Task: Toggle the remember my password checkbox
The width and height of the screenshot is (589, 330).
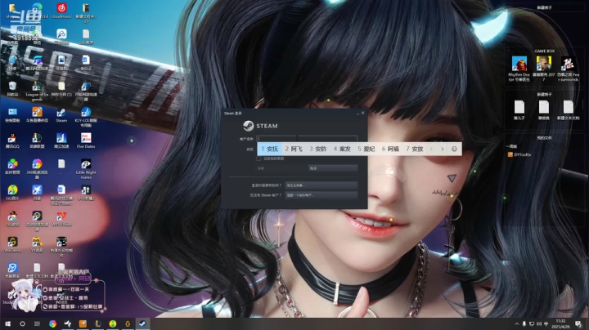Action: [259, 158]
